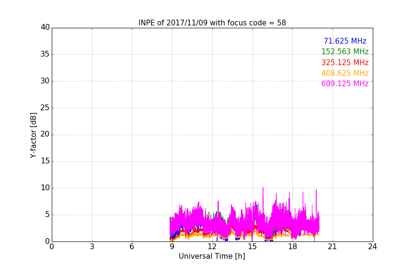Click the 'Y-factor [dB]' axis label
Image resolution: width=414 pixels, height=276 pixels.
click(33, 136)
